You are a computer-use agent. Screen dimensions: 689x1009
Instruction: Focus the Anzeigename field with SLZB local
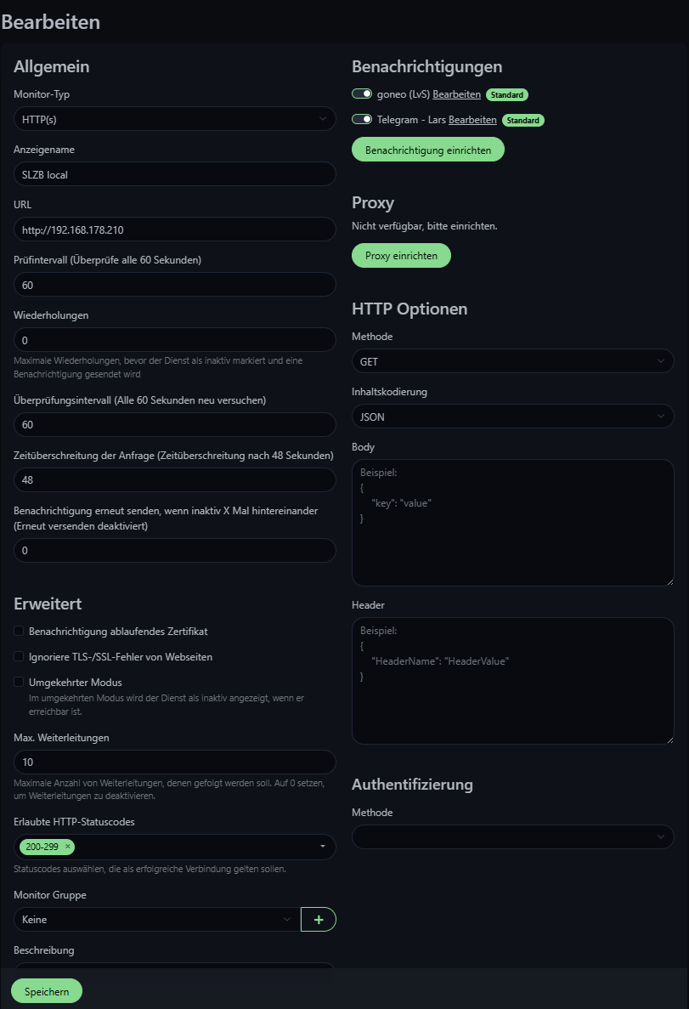174,174
